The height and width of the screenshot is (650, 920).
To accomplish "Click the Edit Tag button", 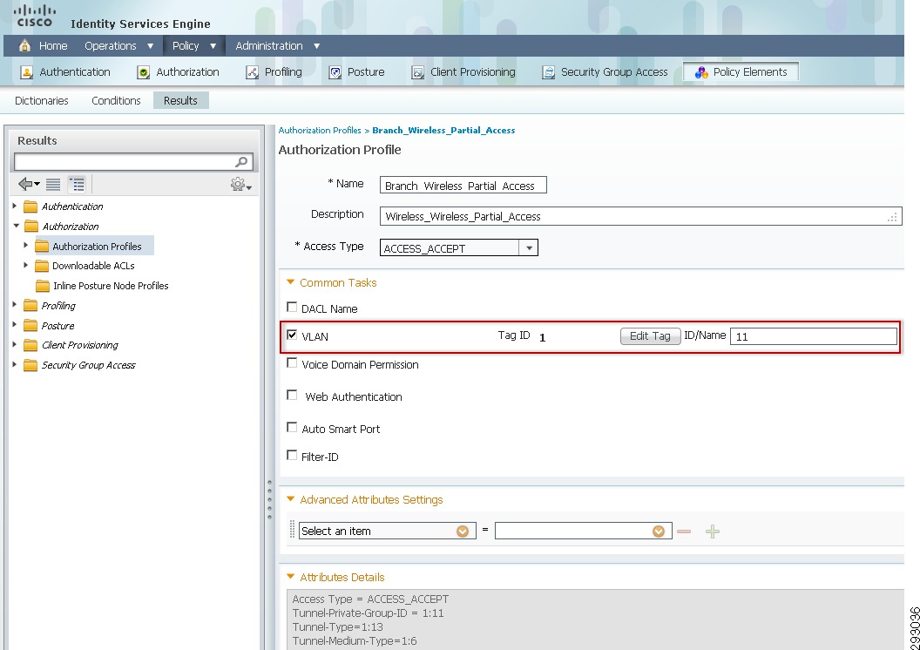I will pyautogui.click(x=650, y=336).
